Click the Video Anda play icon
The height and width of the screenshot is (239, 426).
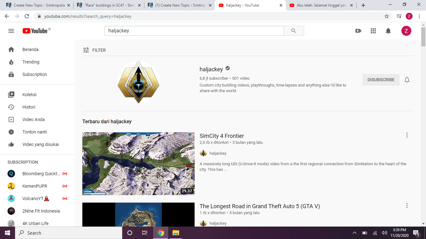pyautogui.click(x=11, y=119)
